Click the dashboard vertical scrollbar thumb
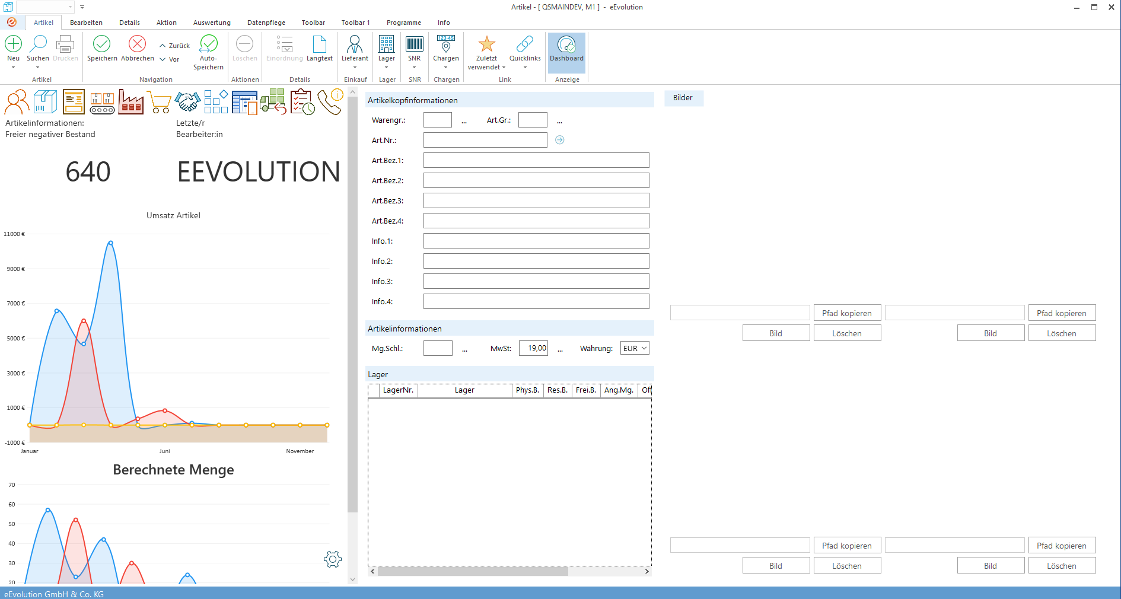The height and width of the screenshot is (599, 1121). click(x=353, y=304)
